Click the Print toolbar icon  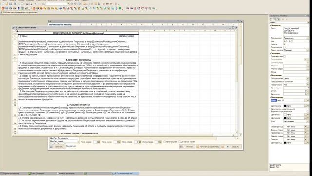(27, 4)
